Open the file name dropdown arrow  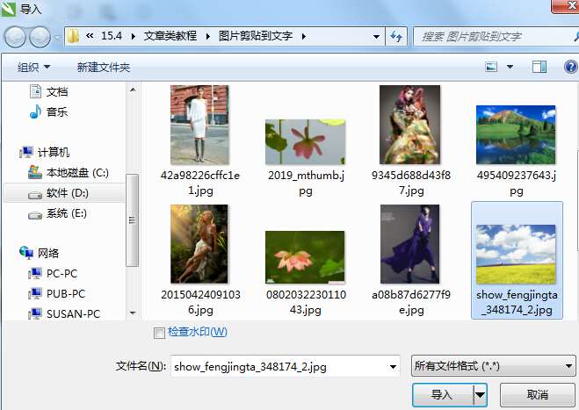tap(393, 366)
